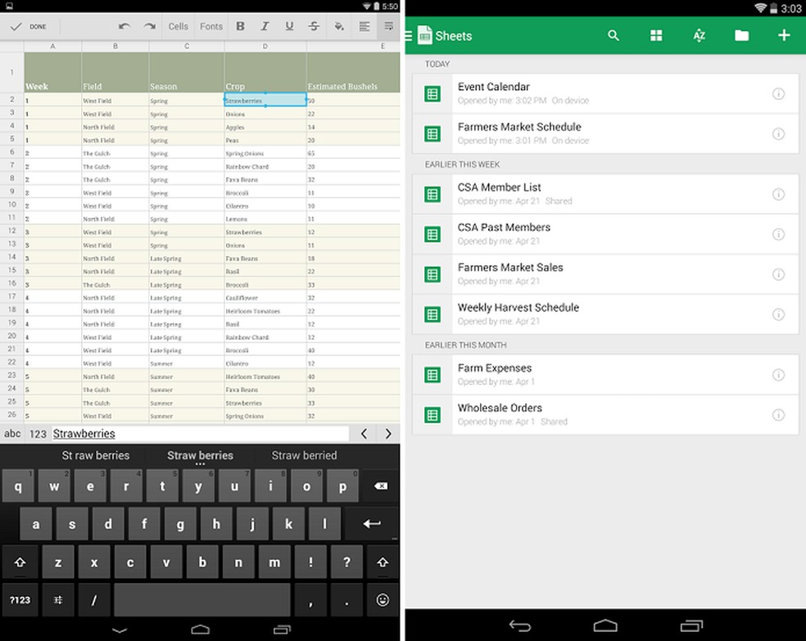Toggle underline formatting in the toolbar
806x641 pixels.
pyautogui.click(x=289, y=25)
